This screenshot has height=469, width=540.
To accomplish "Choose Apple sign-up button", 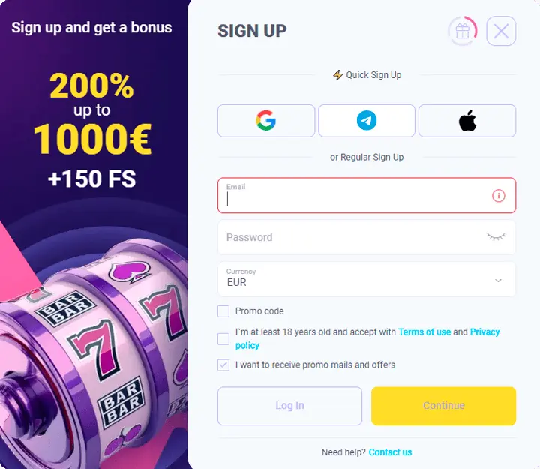I will coord(467,121).
